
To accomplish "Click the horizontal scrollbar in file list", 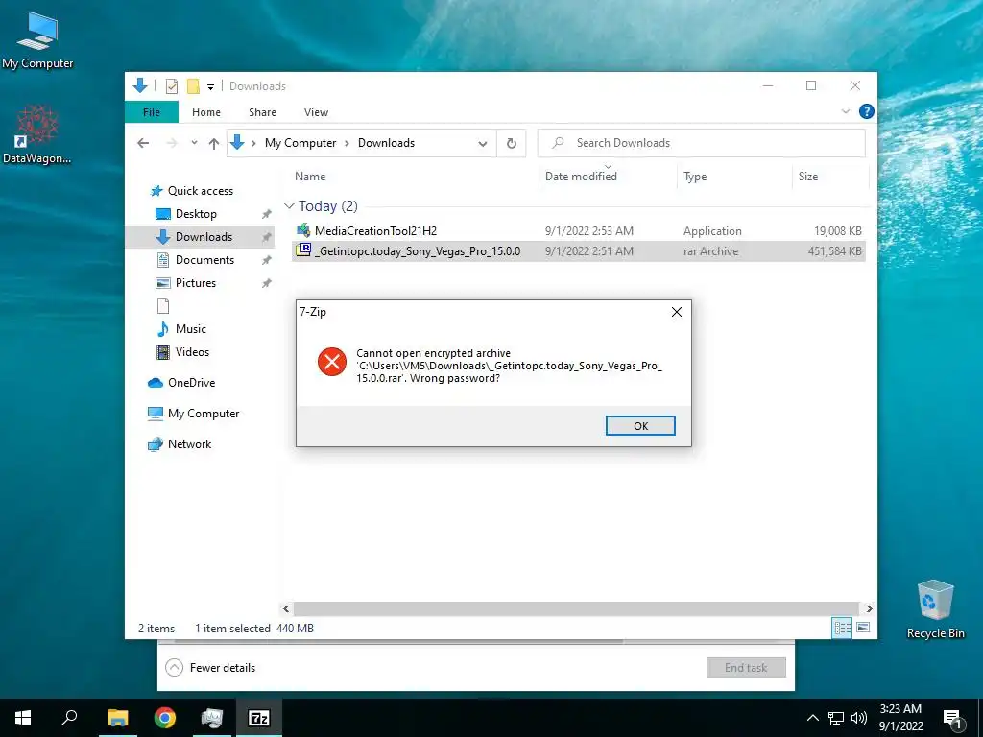I will point(576,608).
